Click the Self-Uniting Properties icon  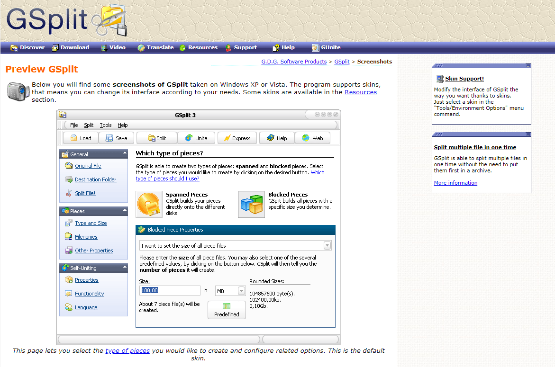[x=69, y=280]
